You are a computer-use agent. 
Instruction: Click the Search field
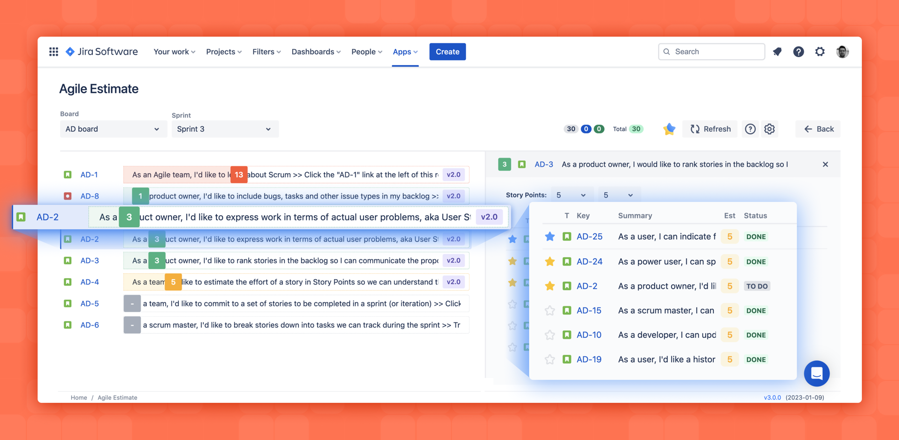[711, 51]
